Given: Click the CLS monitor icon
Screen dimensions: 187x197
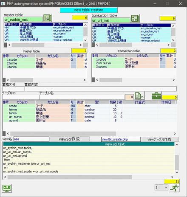Looking at the screenshot, I should coord(7,188).
